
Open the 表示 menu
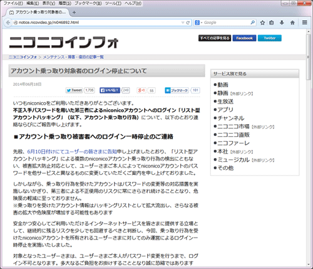point(49,3)
